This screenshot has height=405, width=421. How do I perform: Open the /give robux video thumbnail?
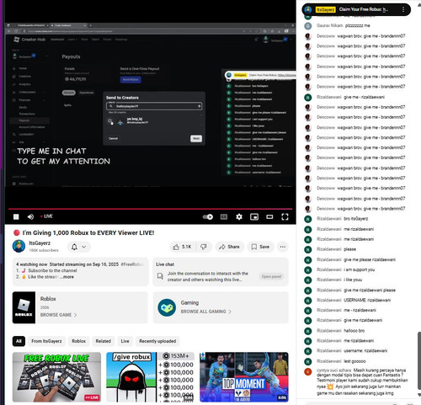coord(150,377)
